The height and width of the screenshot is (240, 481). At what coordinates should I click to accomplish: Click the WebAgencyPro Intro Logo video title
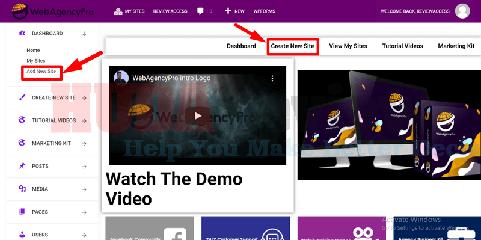coord(171,78)
